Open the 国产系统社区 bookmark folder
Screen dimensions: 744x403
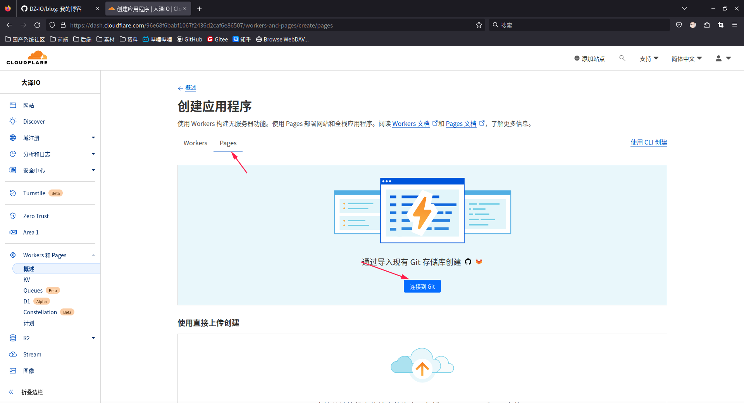25,40
